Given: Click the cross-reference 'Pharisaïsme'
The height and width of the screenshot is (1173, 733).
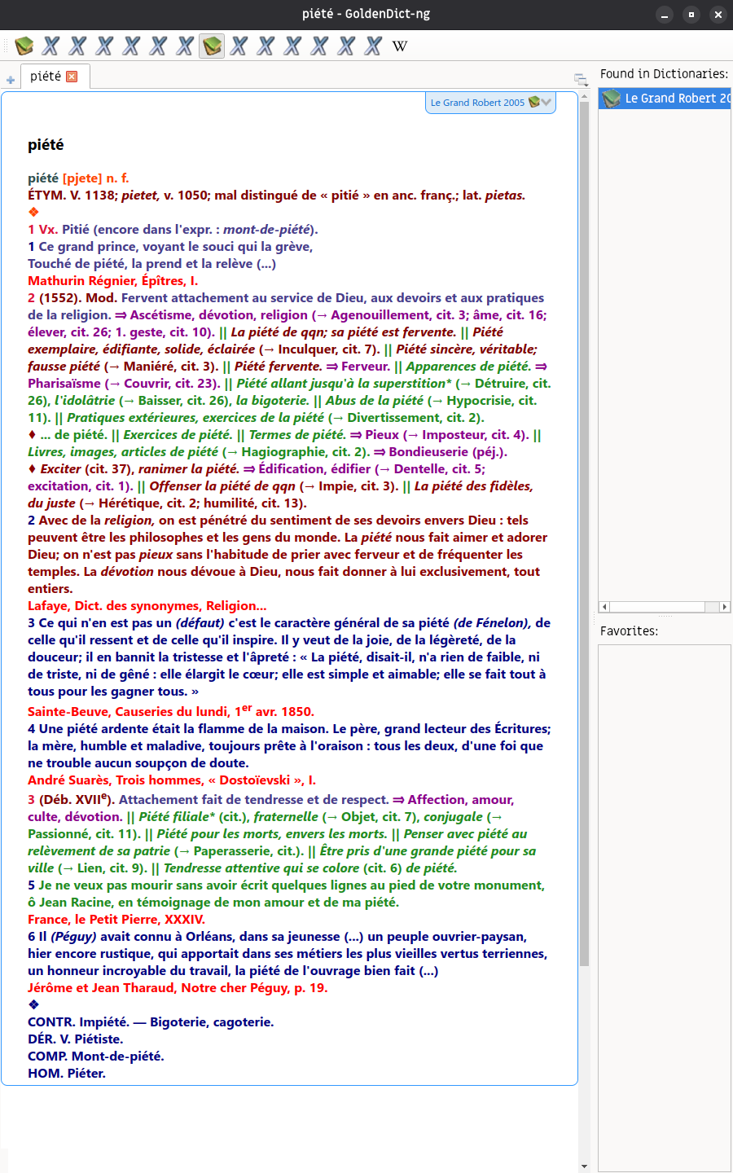Looking at the screenshot, I should pos(64,384).
